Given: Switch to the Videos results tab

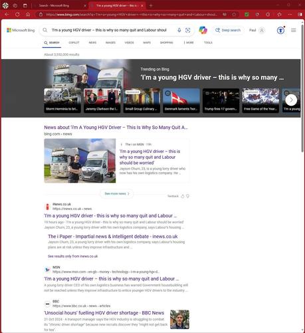Looking at the screenshot, I should click(129, 43).
